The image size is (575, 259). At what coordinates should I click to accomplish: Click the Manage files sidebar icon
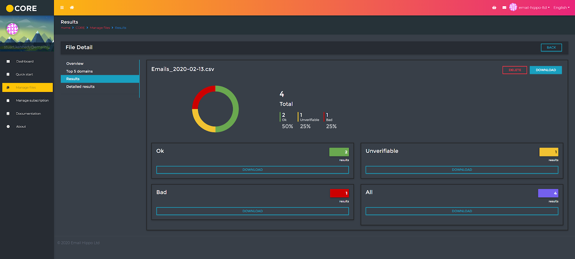(8, 87)
